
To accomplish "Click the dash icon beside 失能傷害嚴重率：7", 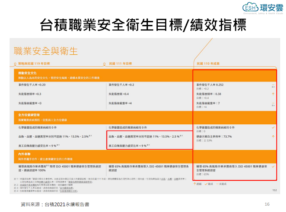I will [x=273, y=103].
